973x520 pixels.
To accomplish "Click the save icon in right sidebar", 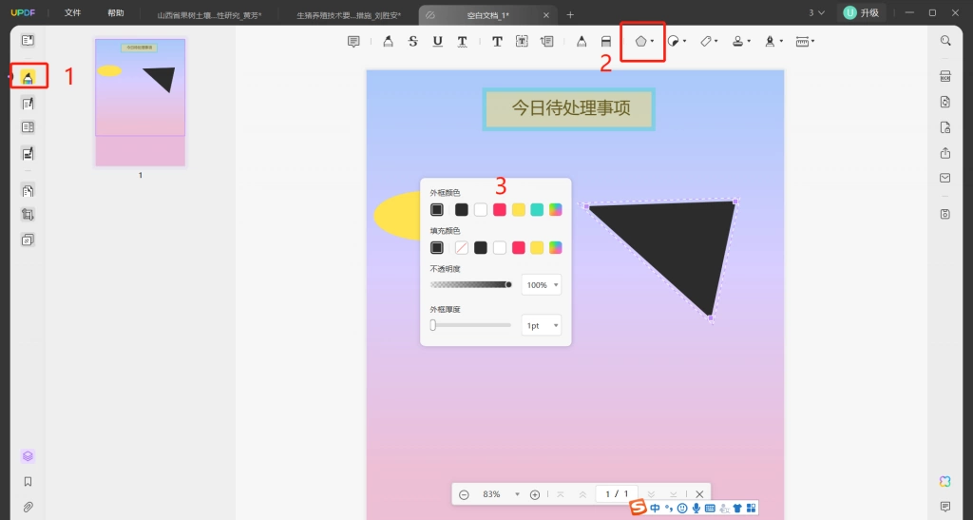I will (x=945, y=214).
